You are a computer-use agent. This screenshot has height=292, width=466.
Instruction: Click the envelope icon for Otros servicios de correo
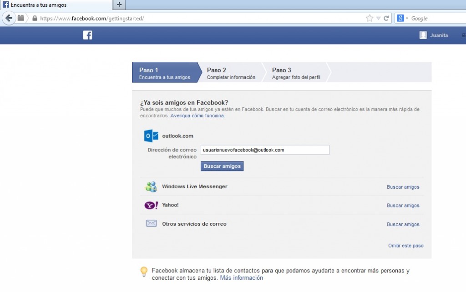tap(151, 223)
